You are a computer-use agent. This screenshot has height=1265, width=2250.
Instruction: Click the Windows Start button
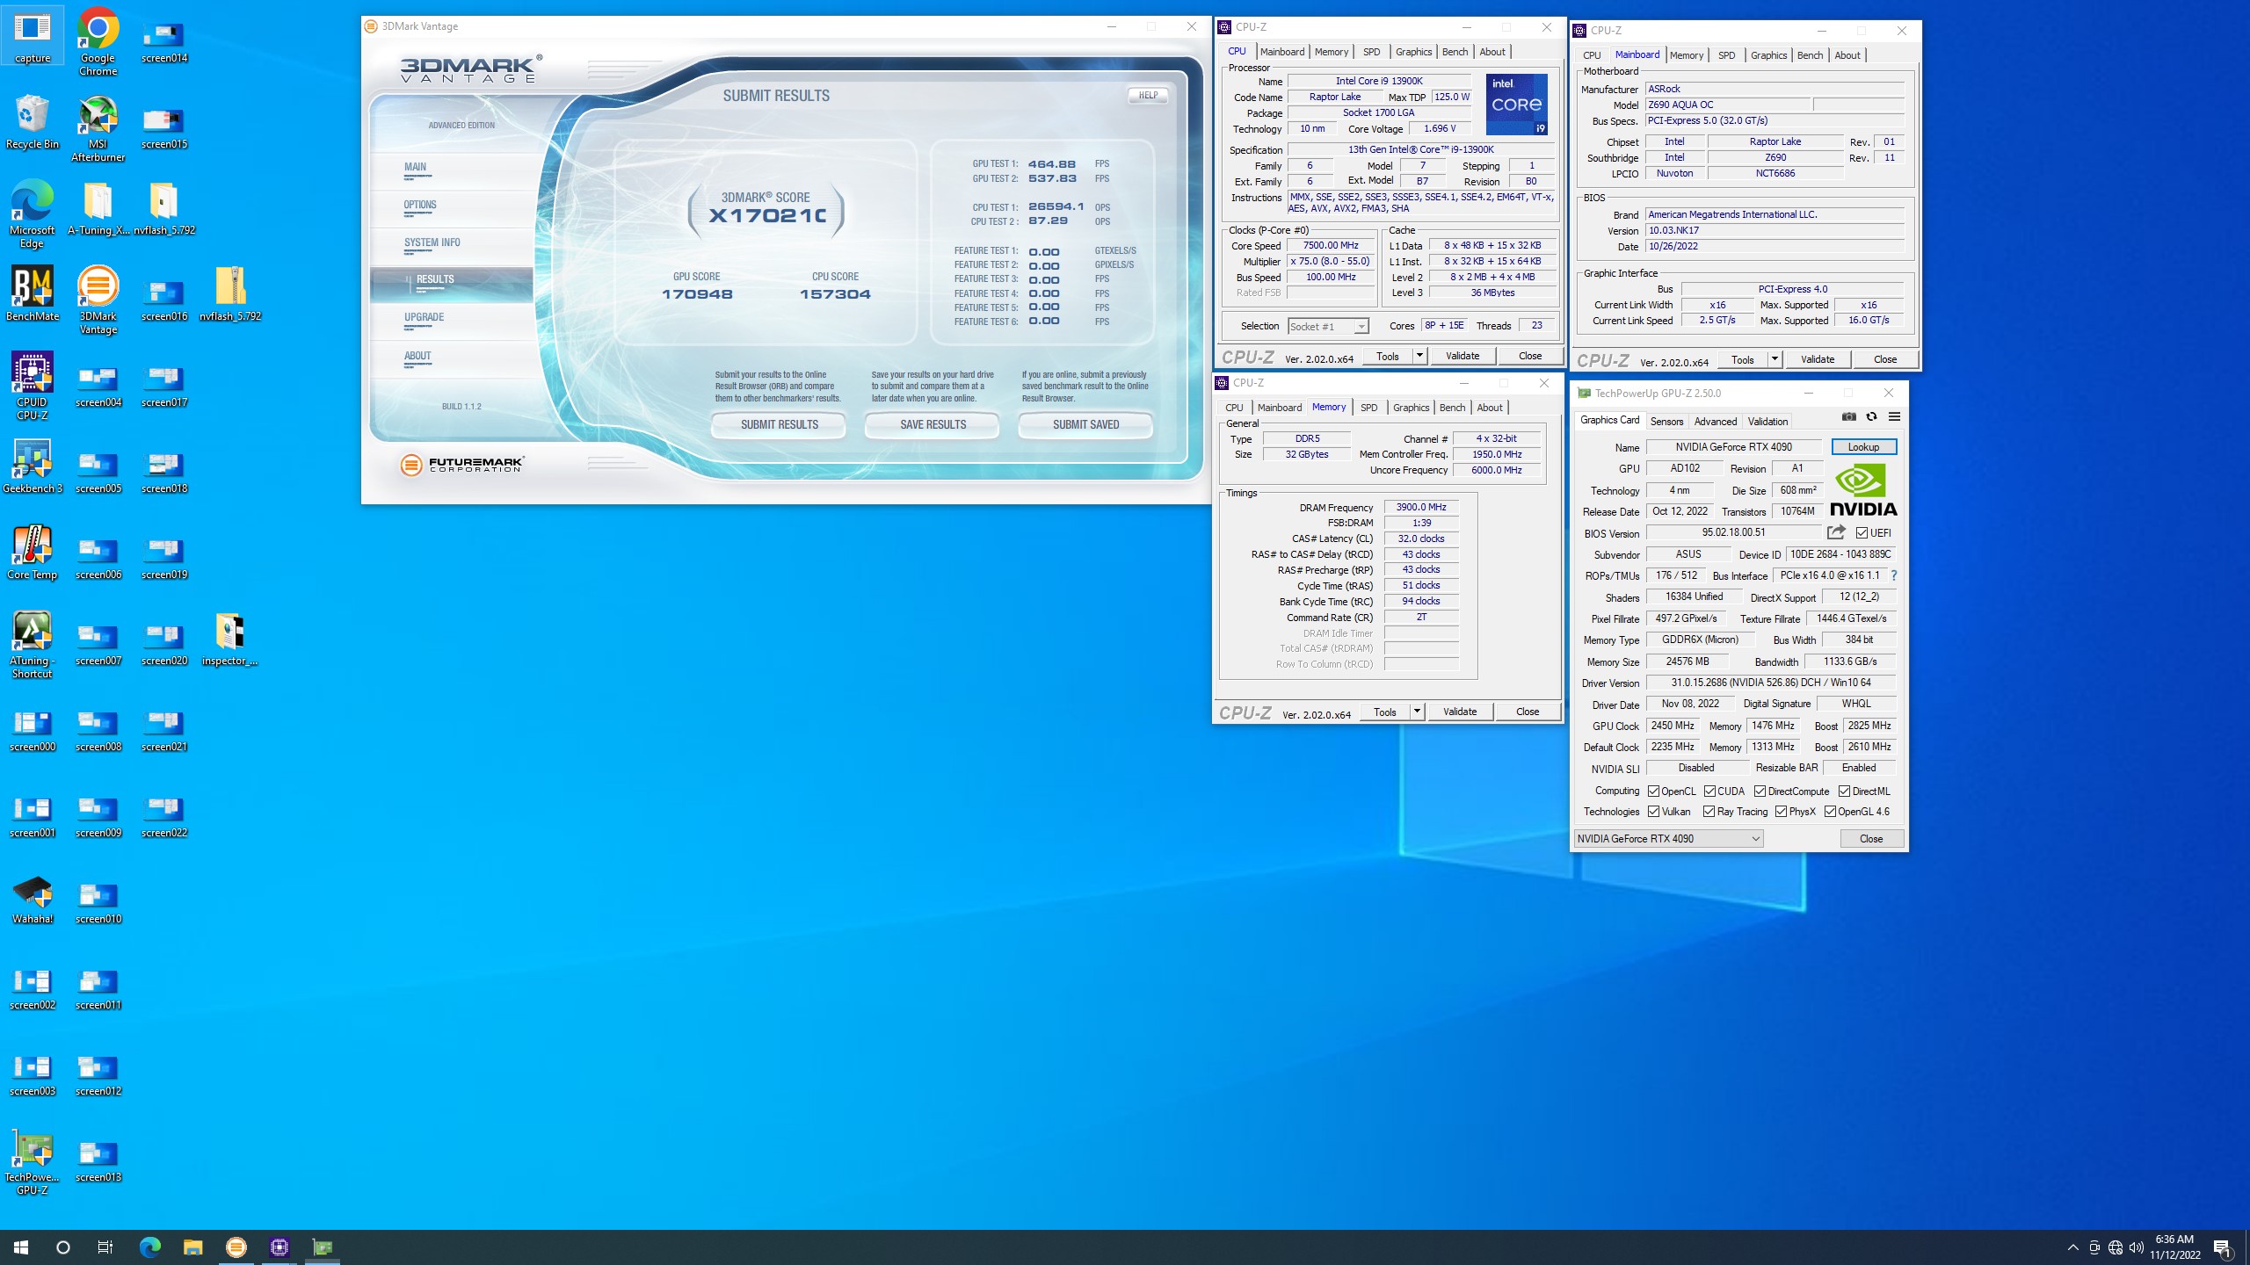[x=21, y=1247]
